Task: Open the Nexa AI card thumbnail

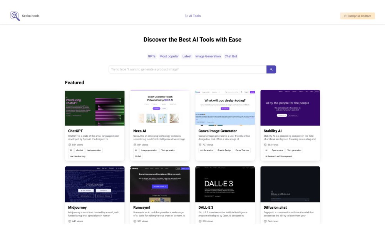Action: (x=160, y=108)
